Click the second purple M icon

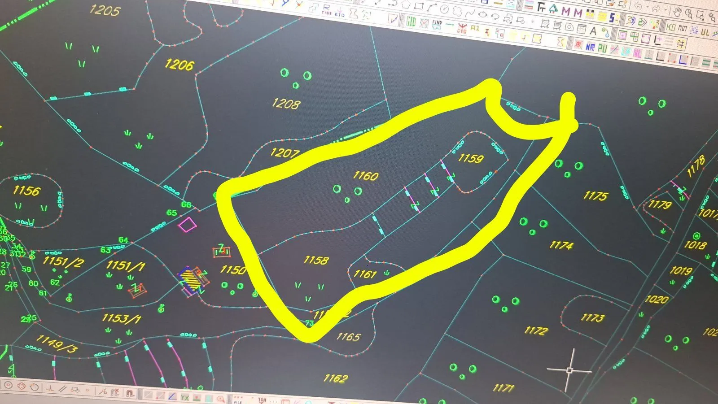point(578,13)
